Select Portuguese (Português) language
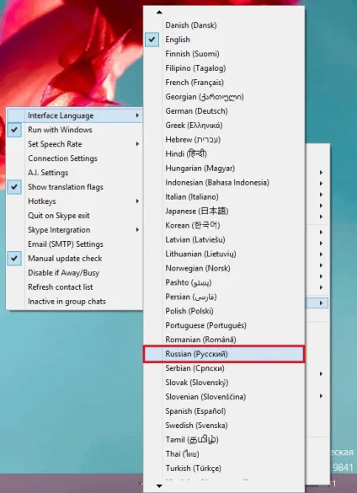357x493 pixels. pos(224,326)
